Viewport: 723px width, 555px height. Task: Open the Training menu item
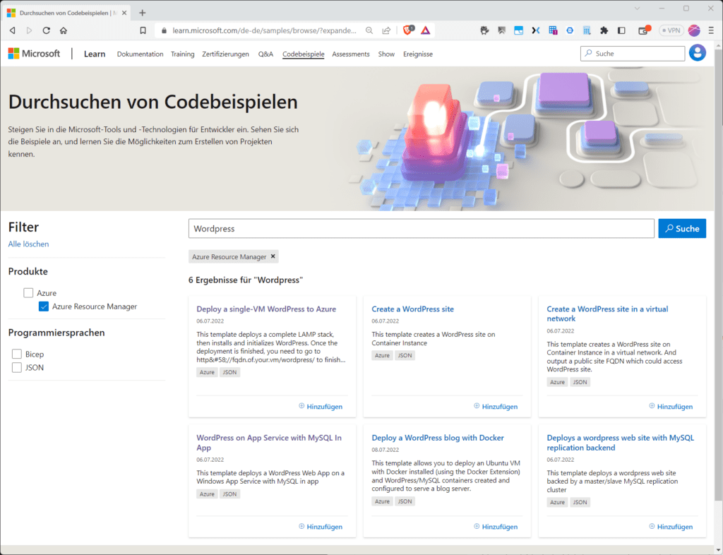183,54
